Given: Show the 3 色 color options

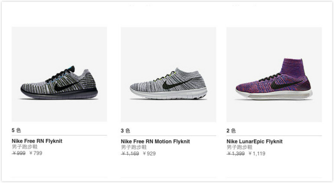Looking at the screenshot, I should point(125,131).
